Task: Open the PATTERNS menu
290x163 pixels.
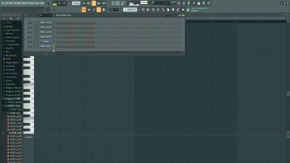Action: (x=17, y=3)
